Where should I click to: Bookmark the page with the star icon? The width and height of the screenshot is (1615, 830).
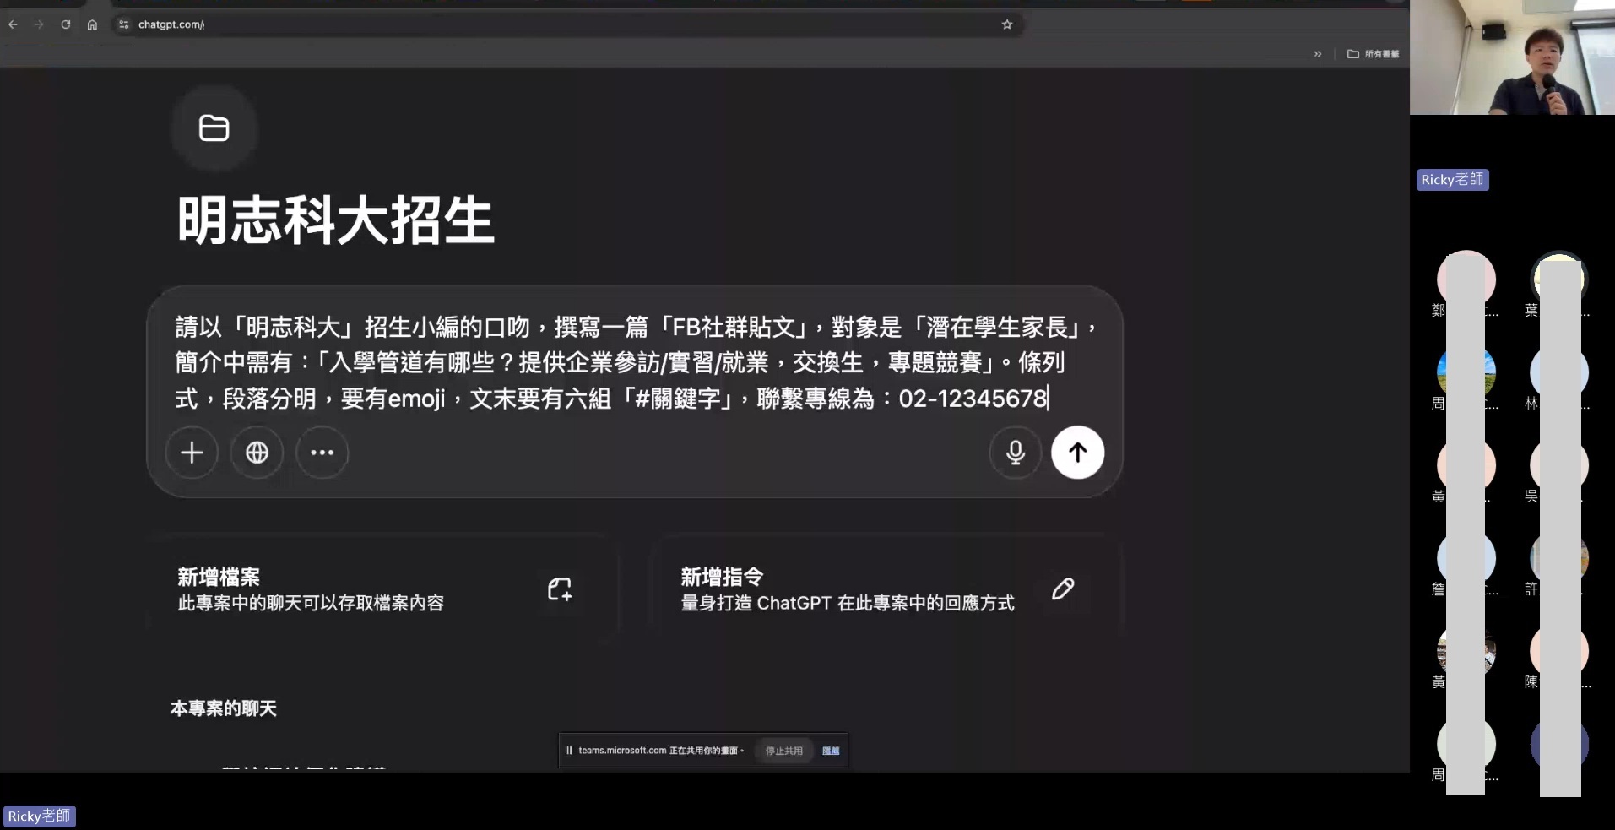tap(1006, 24)
